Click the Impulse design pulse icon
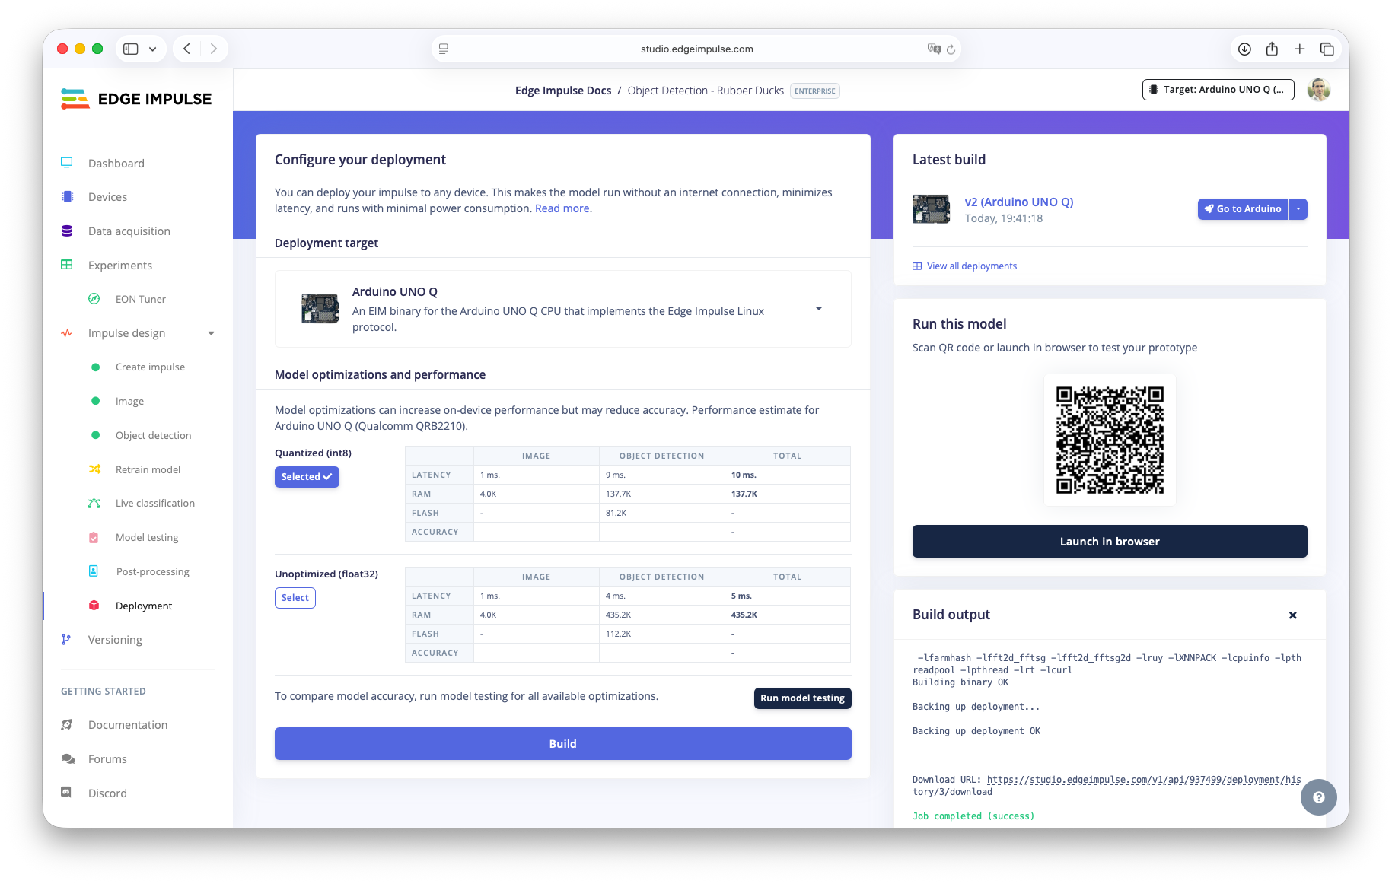The image size is (1392, 884). pos(67,333)
